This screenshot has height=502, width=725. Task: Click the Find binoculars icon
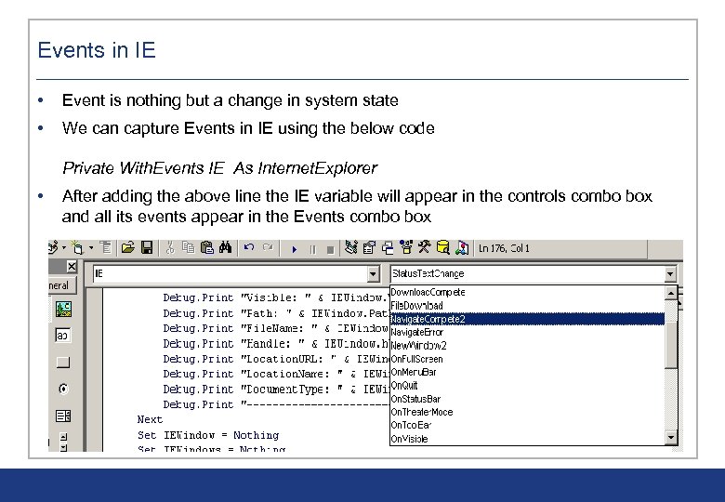tap(225, 248)
